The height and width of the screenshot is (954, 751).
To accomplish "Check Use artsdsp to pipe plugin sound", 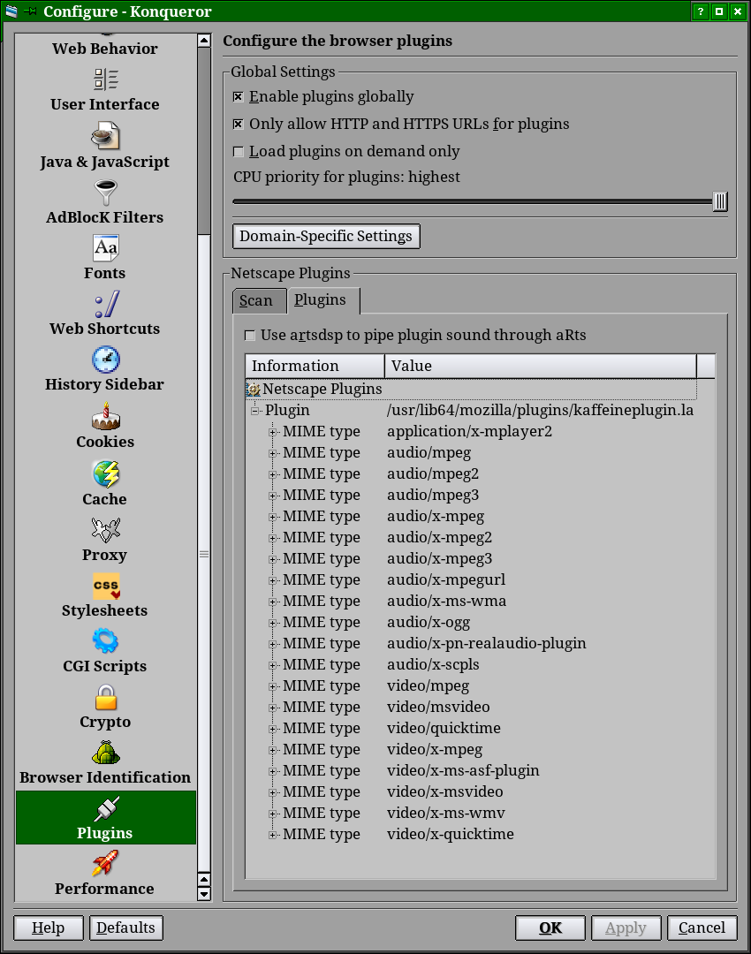I will pyautogui.click(x=249, y=336).
